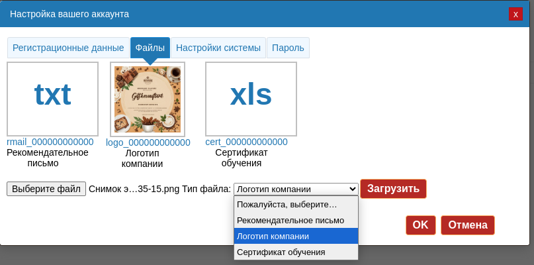Click the xls file icon thumbnail
Screen dimensions: 534x265
(x=251, y=99)
